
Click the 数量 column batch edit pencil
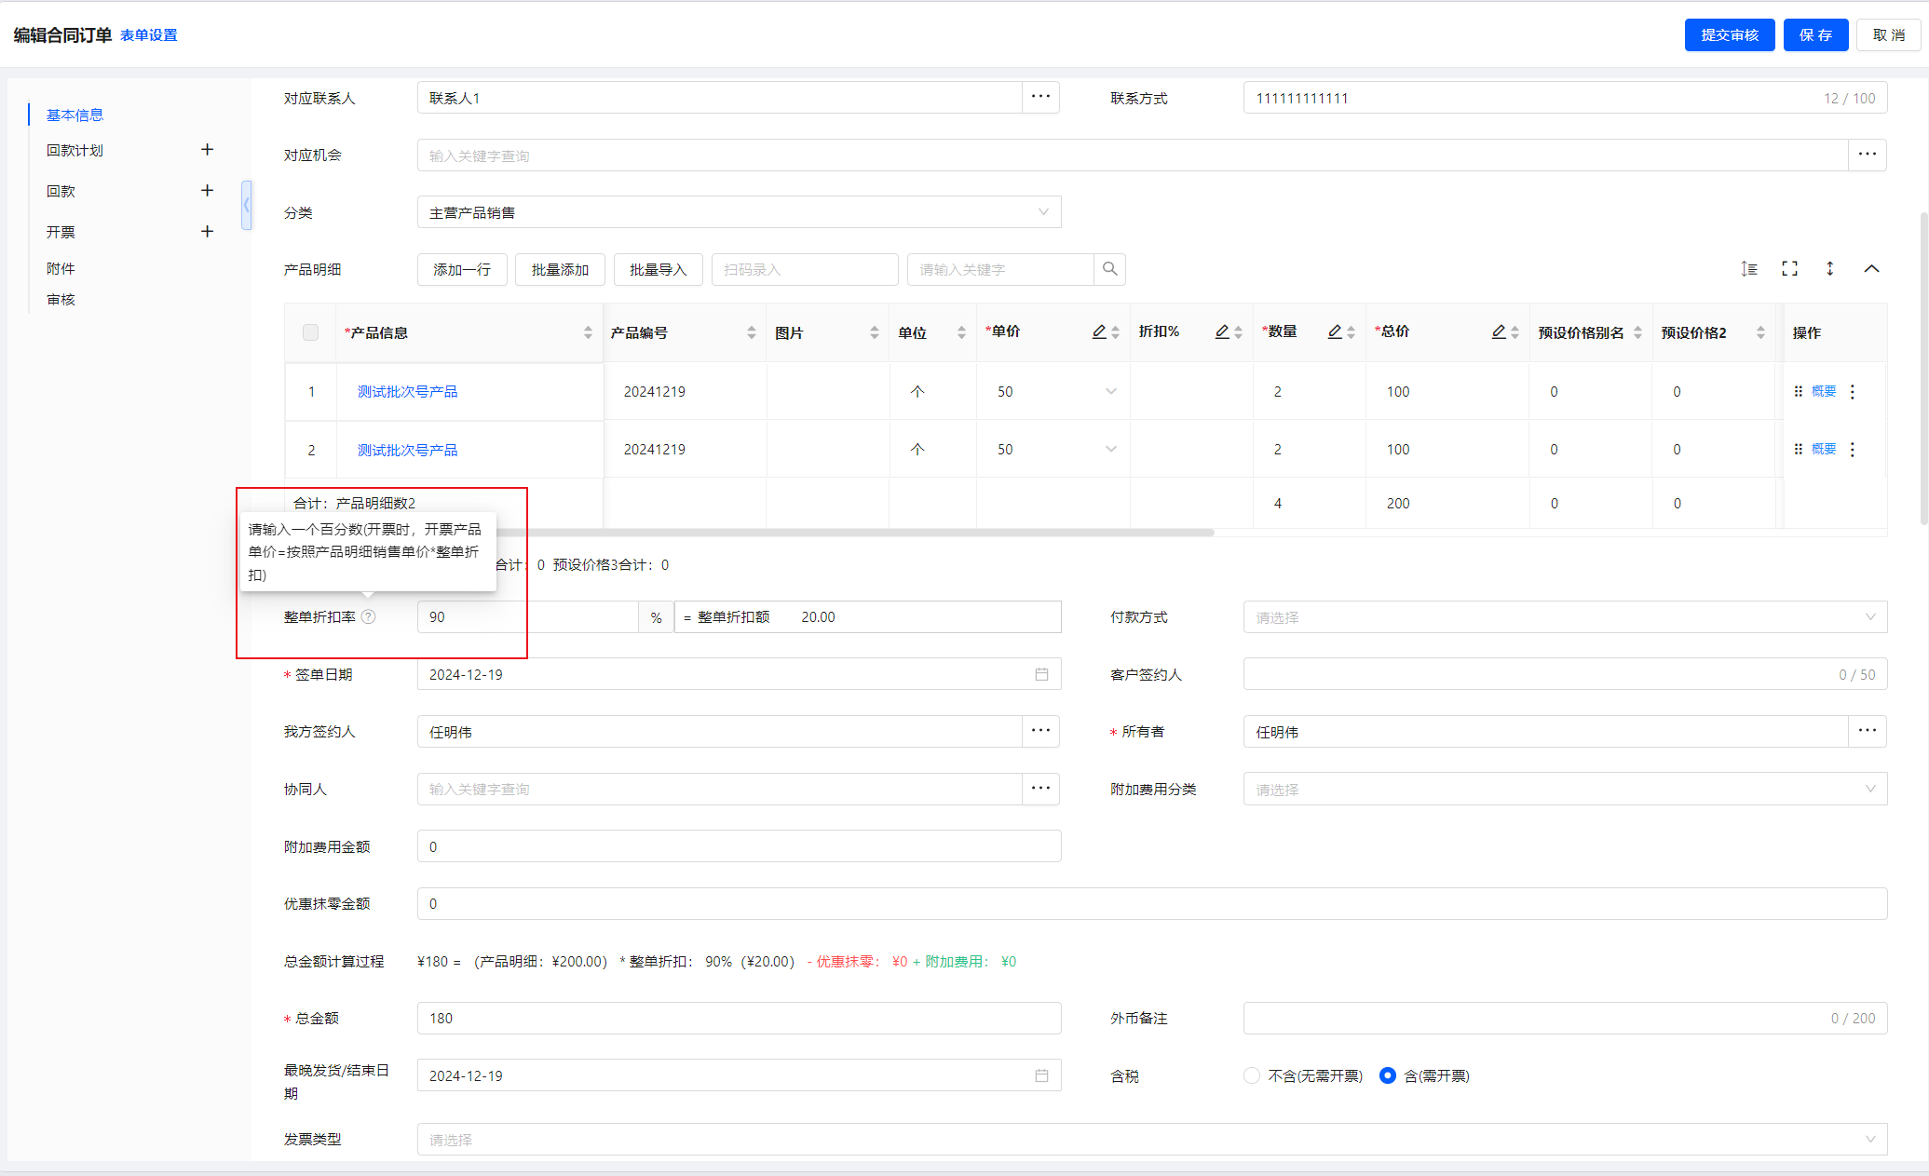(1336, 332)
